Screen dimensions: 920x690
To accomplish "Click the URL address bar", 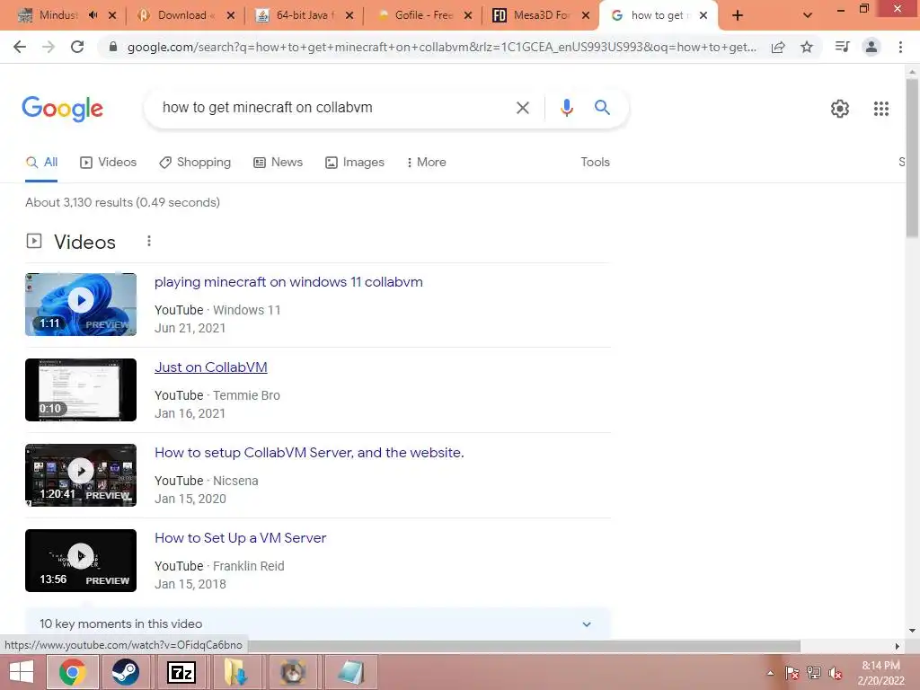I will tap(441, 47).
